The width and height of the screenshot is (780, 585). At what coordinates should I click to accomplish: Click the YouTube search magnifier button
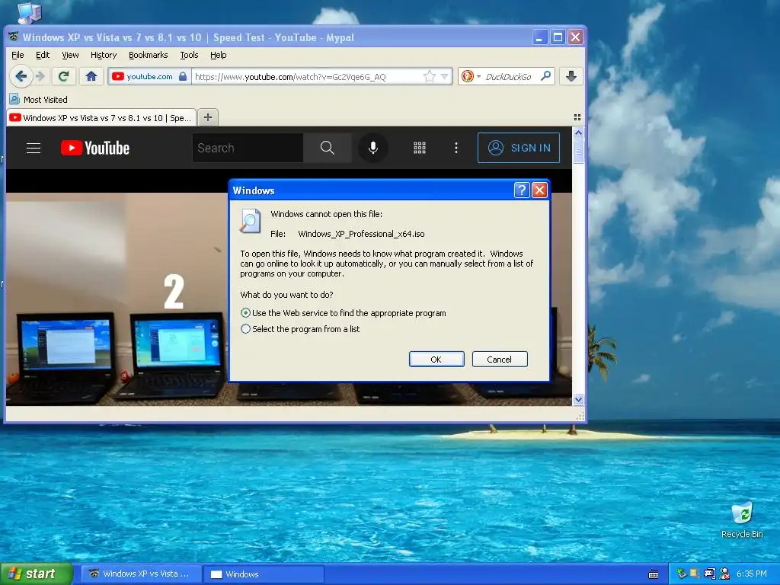coord(327,148)
